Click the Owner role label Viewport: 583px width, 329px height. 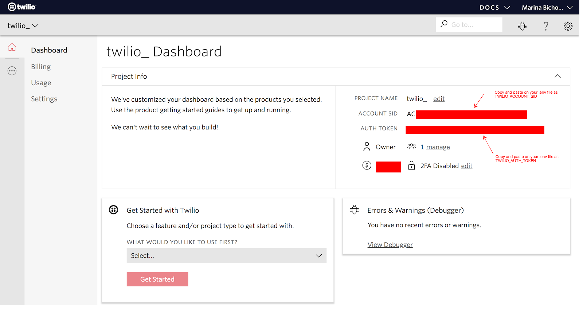(x=386, y=147)
